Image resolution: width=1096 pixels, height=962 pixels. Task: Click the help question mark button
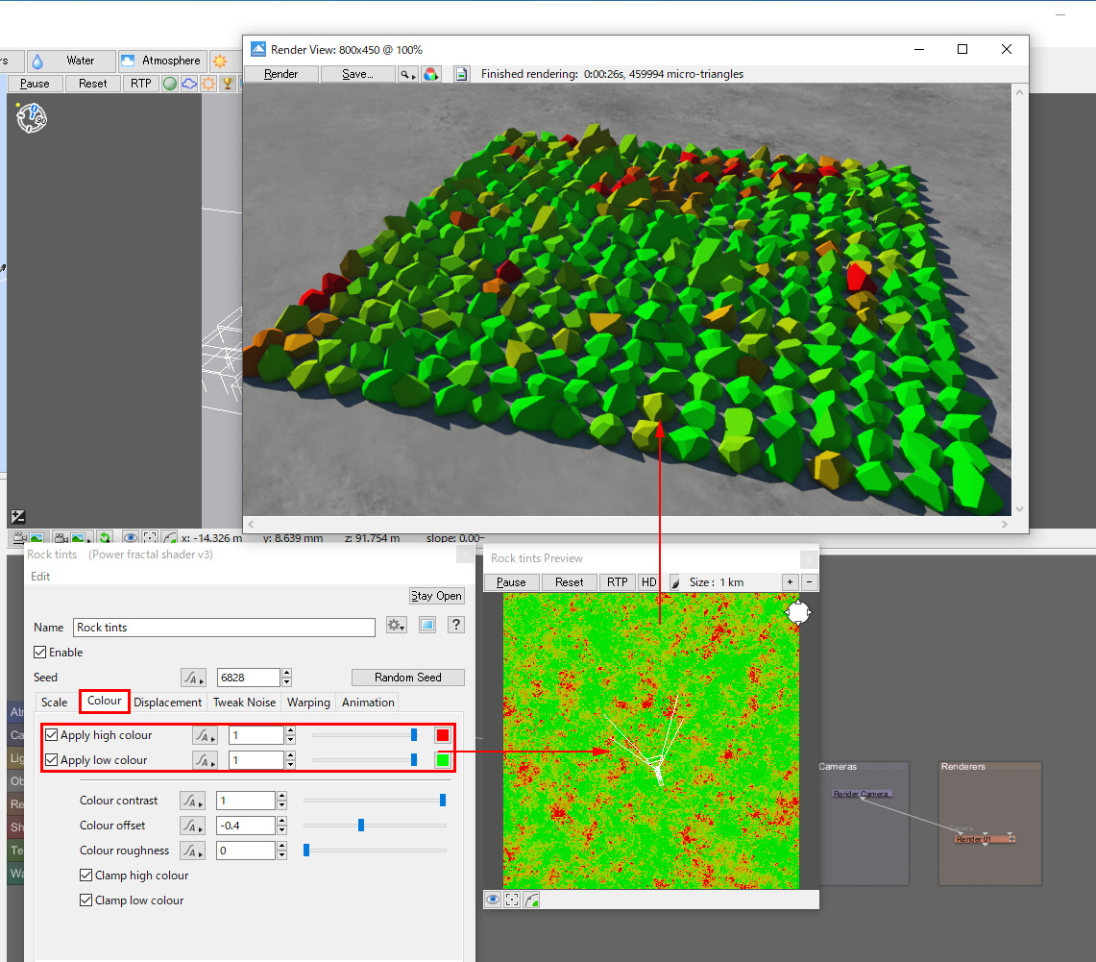click(456, 626)
